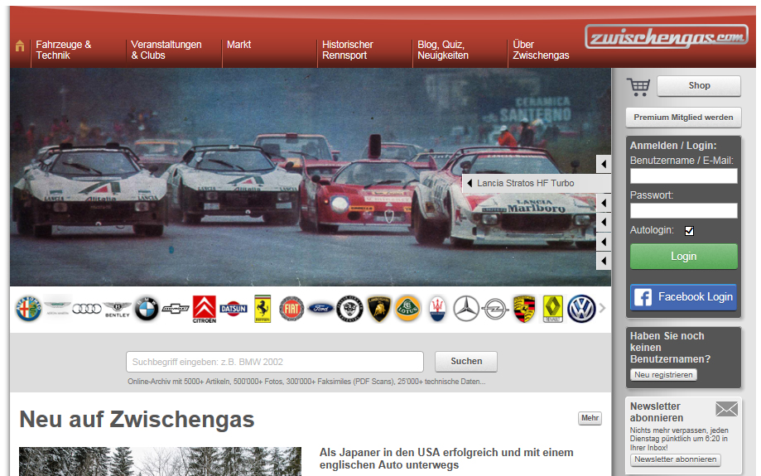Select the Mercedes-Benz star logo
This screenshot has width=761, height=476.
(466, 309)
